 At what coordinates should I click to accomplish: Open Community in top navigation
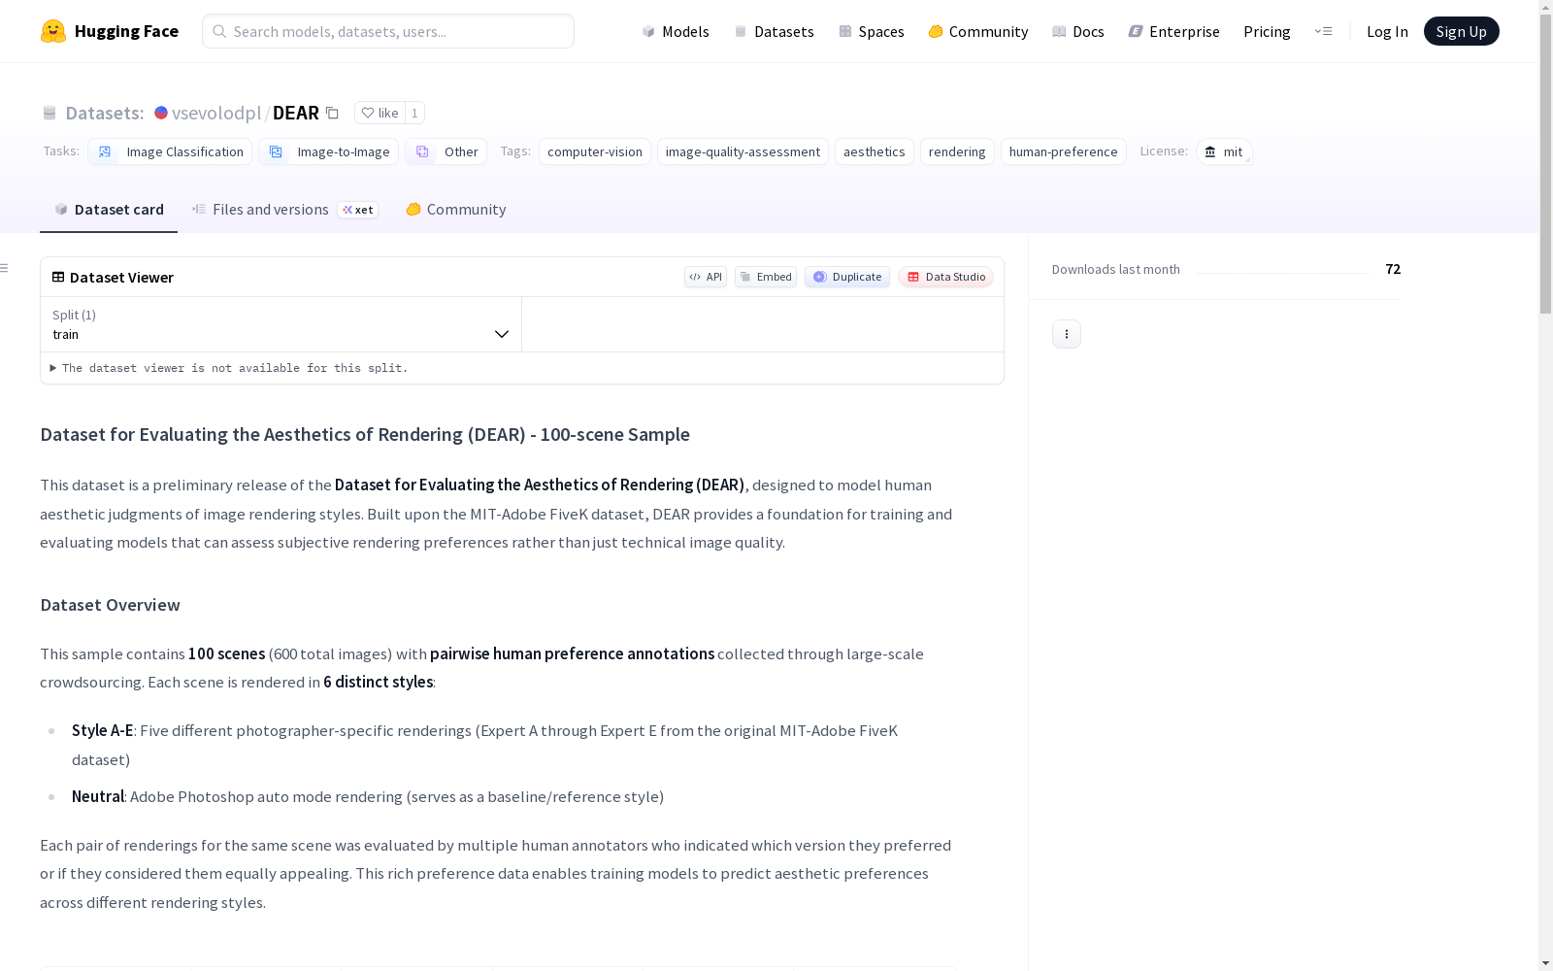pos(978,31)
